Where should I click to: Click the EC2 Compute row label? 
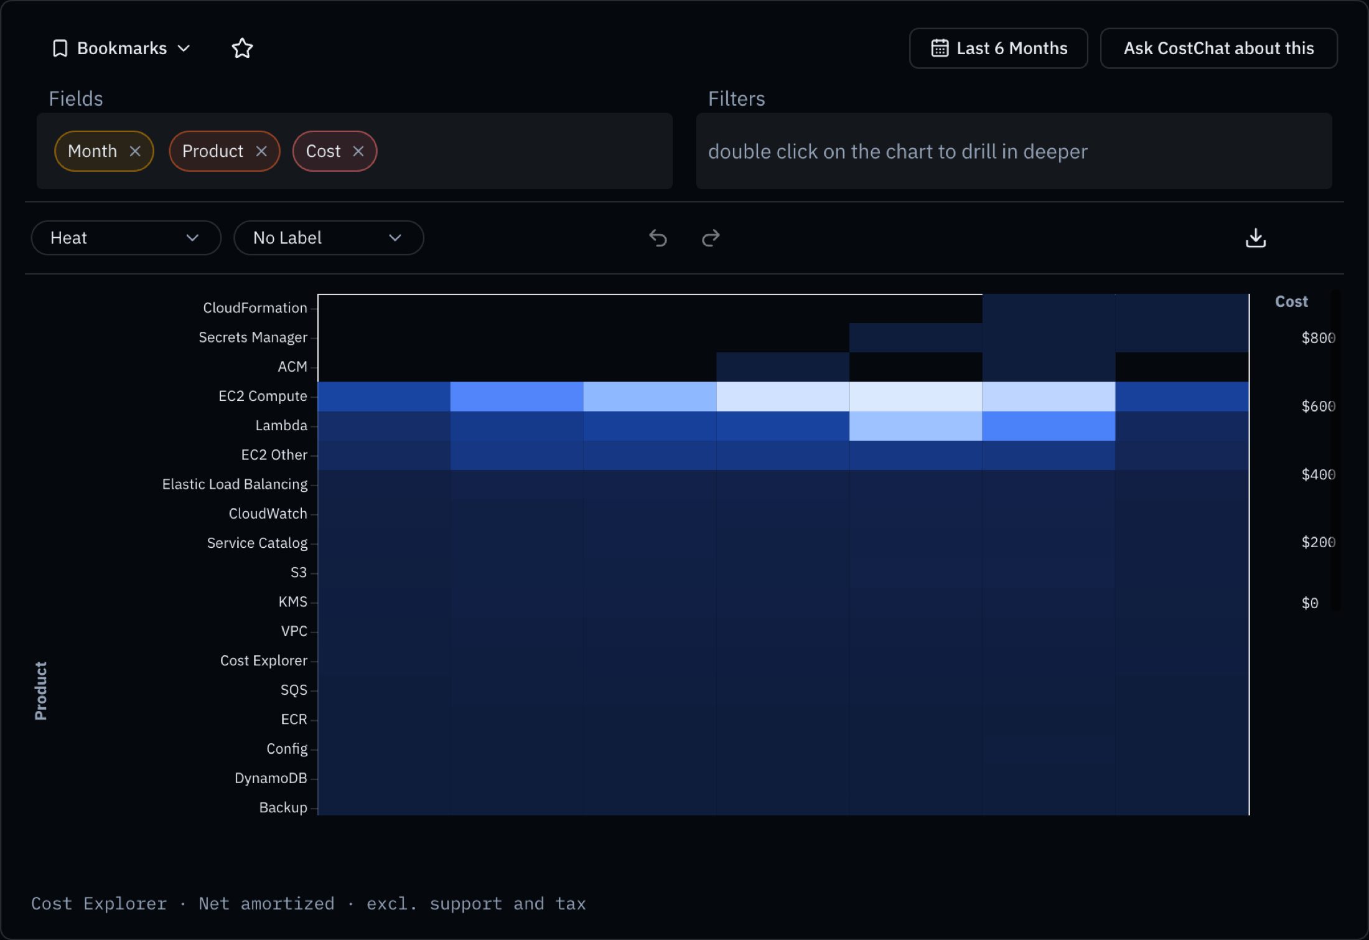[263, 396]
